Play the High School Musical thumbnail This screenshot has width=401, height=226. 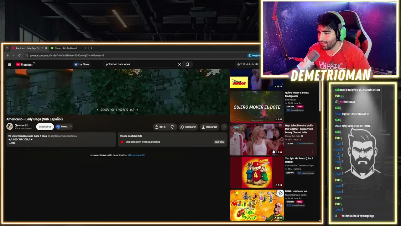(x=257, y=140)
